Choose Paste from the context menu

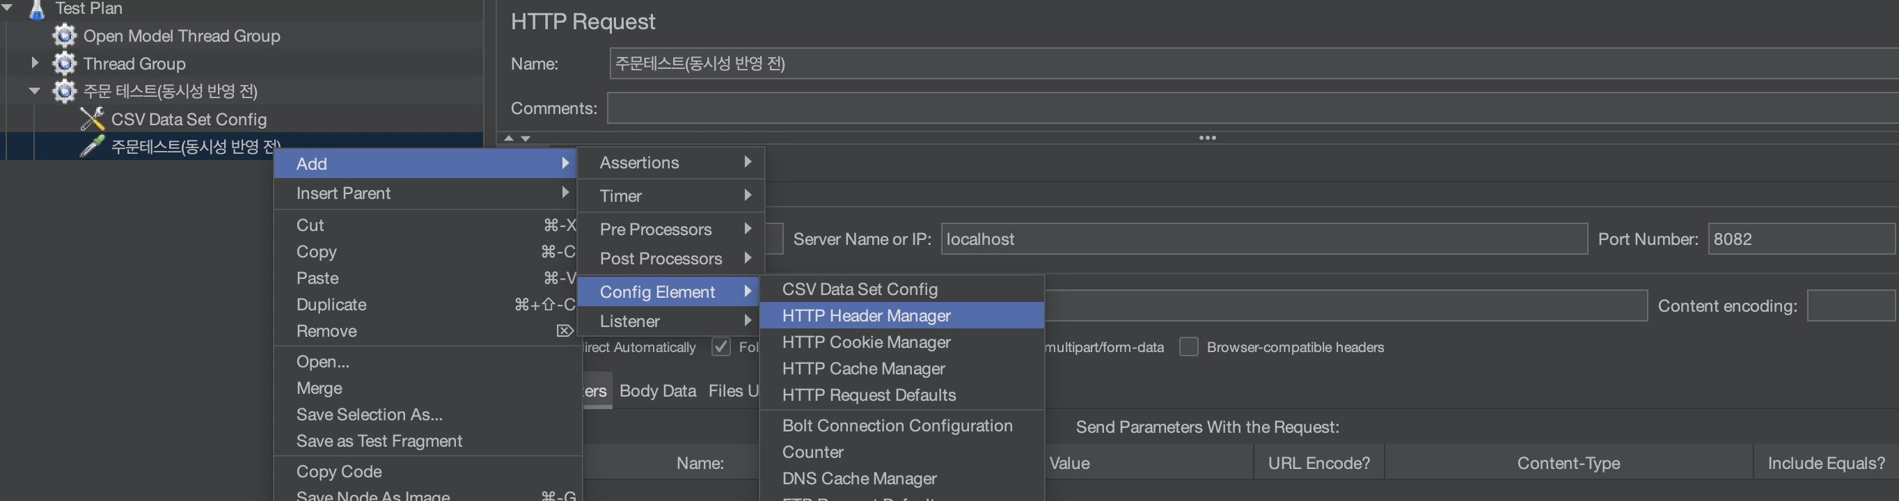(x=426, y=278)
